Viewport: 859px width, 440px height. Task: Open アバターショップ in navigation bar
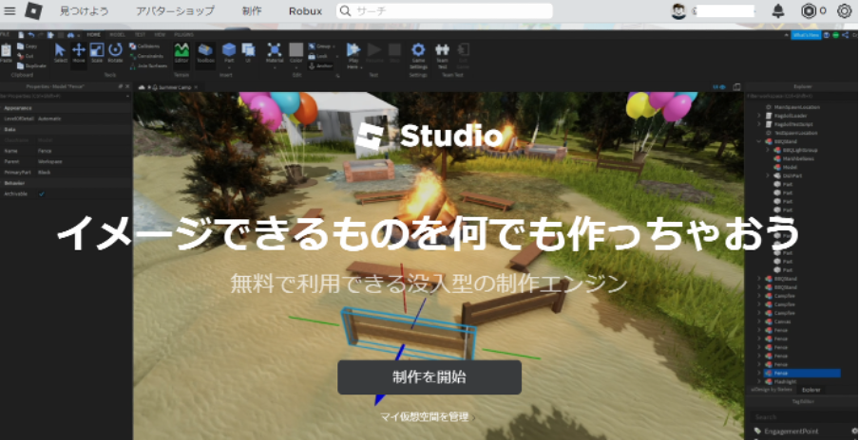pyautogui.click(x=175, y=11)
